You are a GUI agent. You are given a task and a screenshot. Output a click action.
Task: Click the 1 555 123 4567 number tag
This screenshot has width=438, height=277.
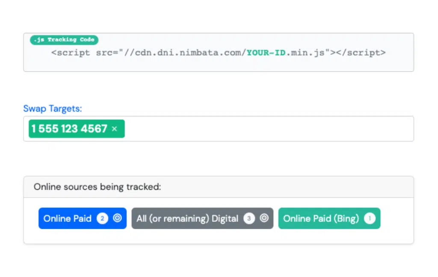[69, 129]
